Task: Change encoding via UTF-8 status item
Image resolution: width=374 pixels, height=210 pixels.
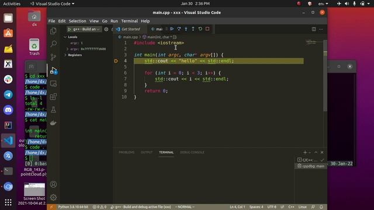Action: [271, 207]
